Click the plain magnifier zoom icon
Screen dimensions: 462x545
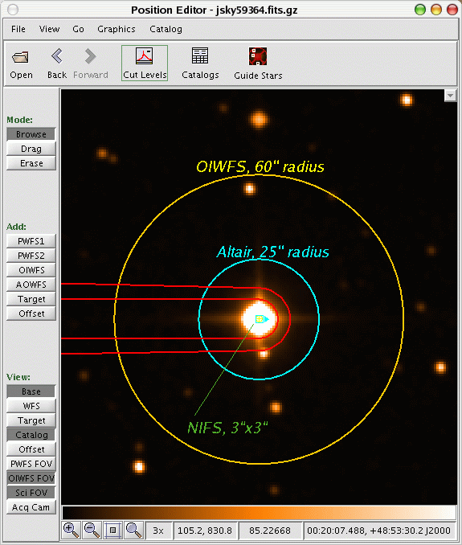tap(133, 531)
